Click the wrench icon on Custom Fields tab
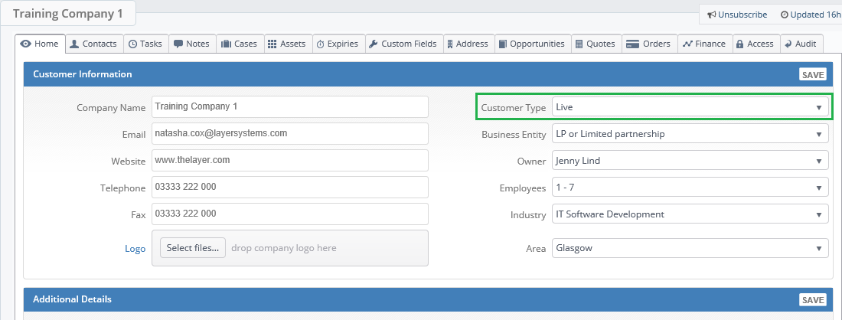The height and width of the screenshot is (320, 842). 374,44
